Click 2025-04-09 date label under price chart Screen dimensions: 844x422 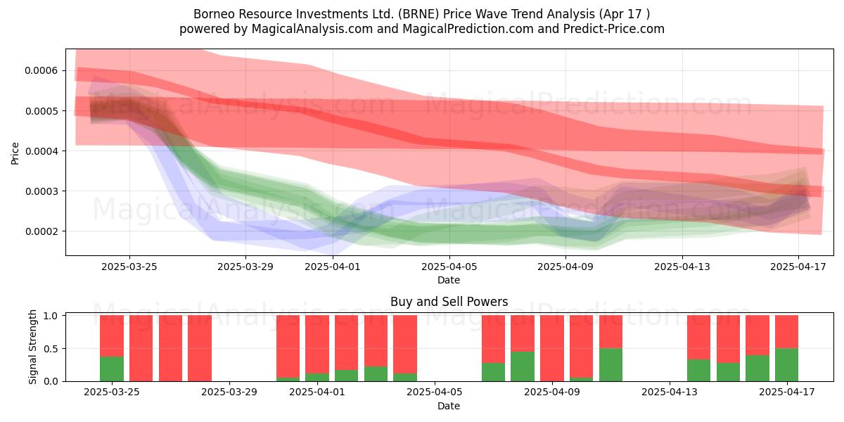click(565, 267)
